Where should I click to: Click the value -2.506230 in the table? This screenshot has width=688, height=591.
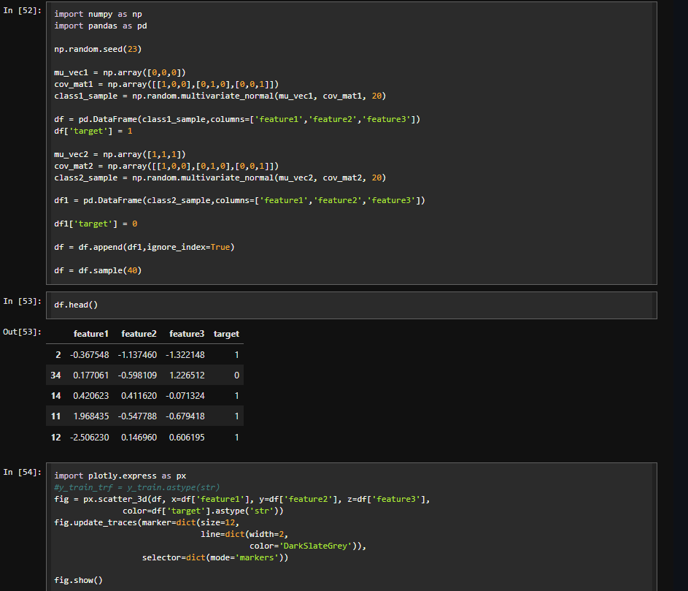click(x=90, y=437)
